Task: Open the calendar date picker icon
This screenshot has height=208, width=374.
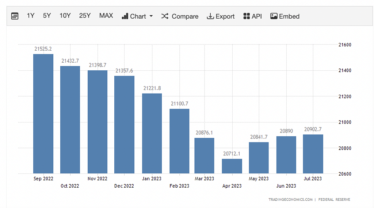Action: [x=15, y=16]
